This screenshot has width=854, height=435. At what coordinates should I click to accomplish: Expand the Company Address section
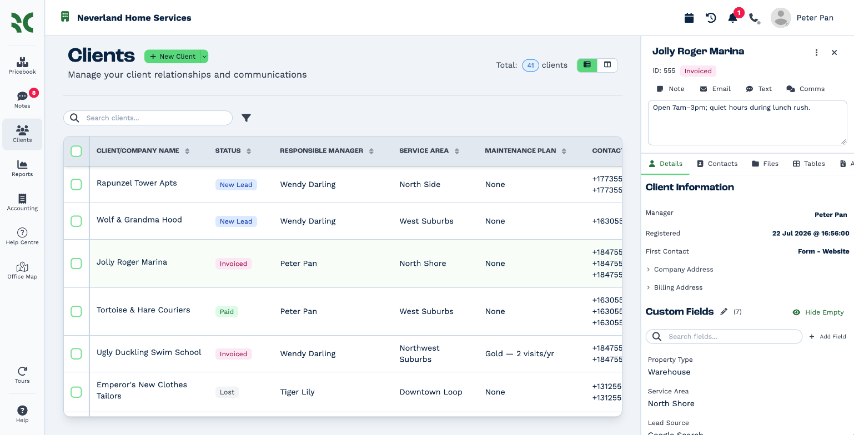click(680, 270)
